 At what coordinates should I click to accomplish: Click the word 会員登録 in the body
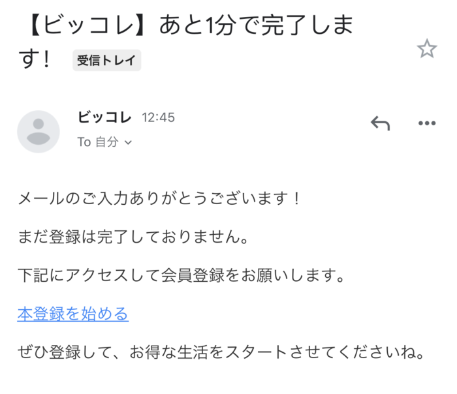pyautogui.click(x=193, y=275)
